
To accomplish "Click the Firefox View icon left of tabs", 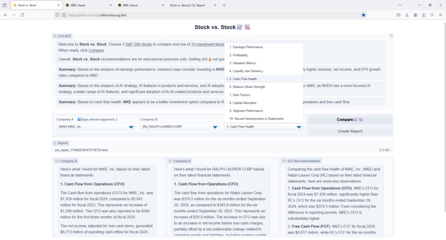I will coord(4,5).
